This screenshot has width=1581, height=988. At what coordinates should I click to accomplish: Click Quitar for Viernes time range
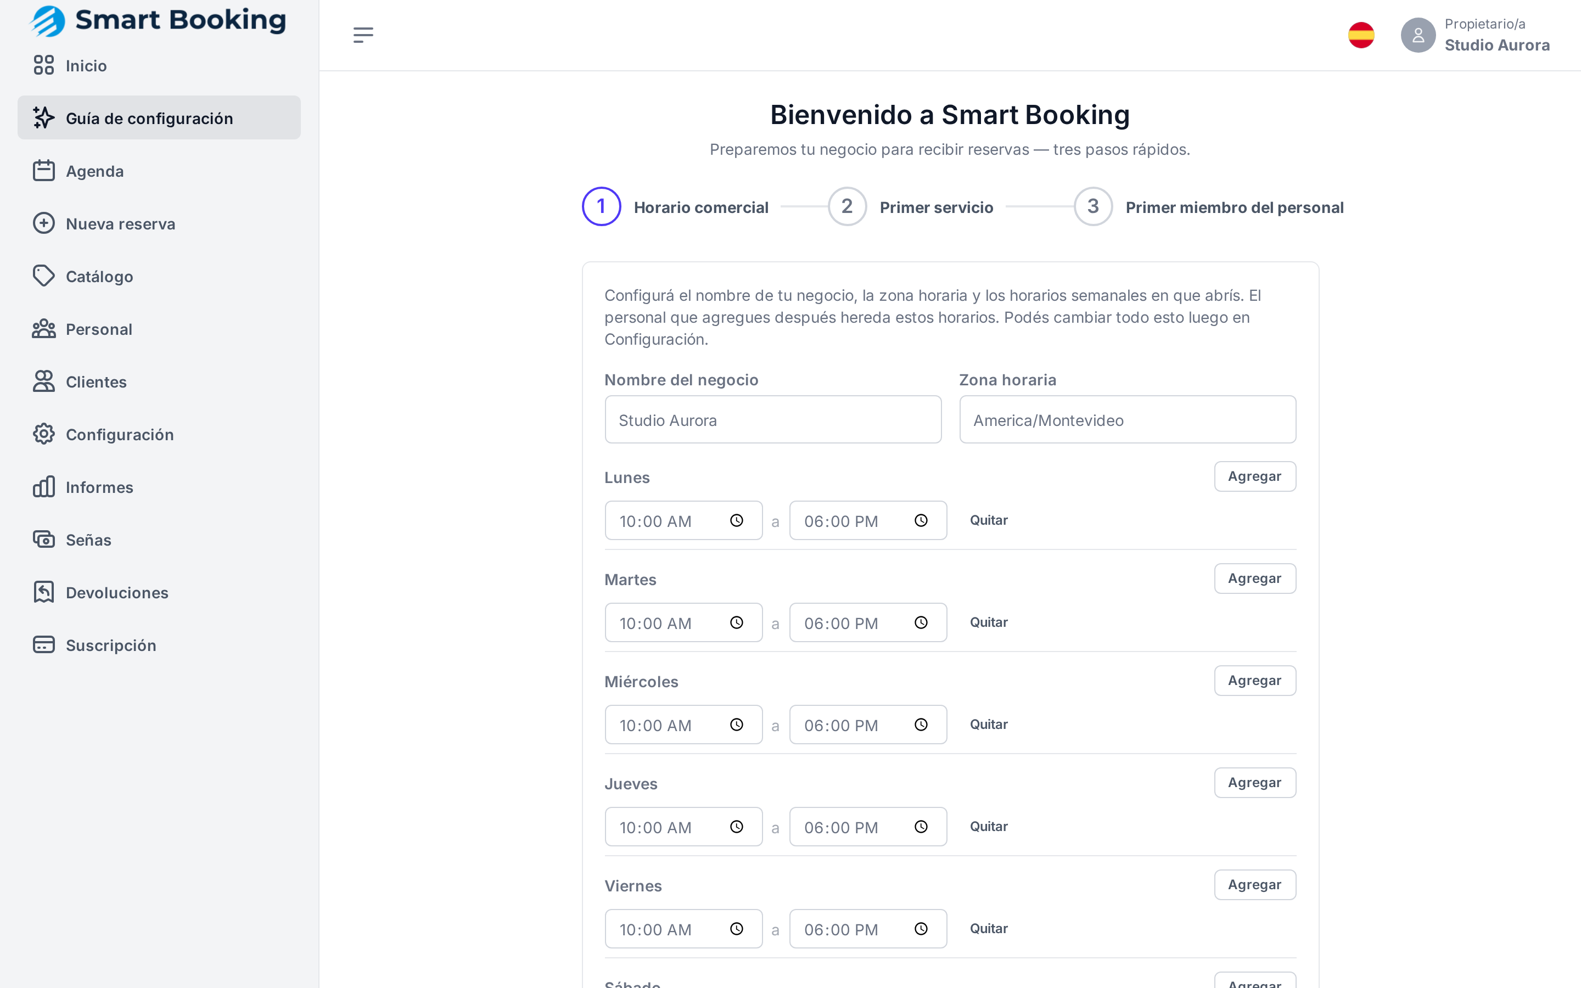click(x=989, y=929)
